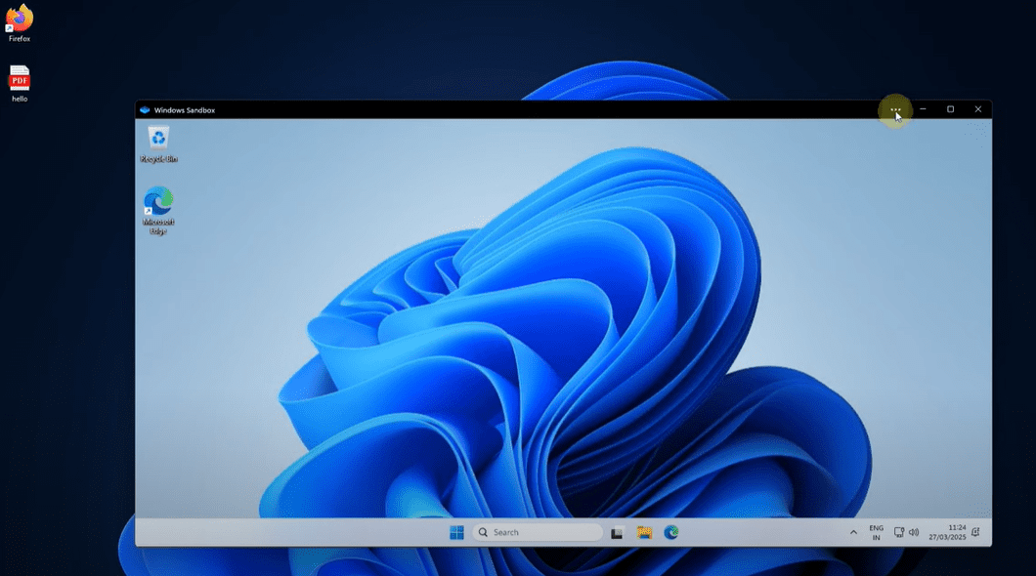Open Microsoft Edge from the sandbox taskbar
The height and width of the screenshot is (576, 1036).
[x=670, y=532]
